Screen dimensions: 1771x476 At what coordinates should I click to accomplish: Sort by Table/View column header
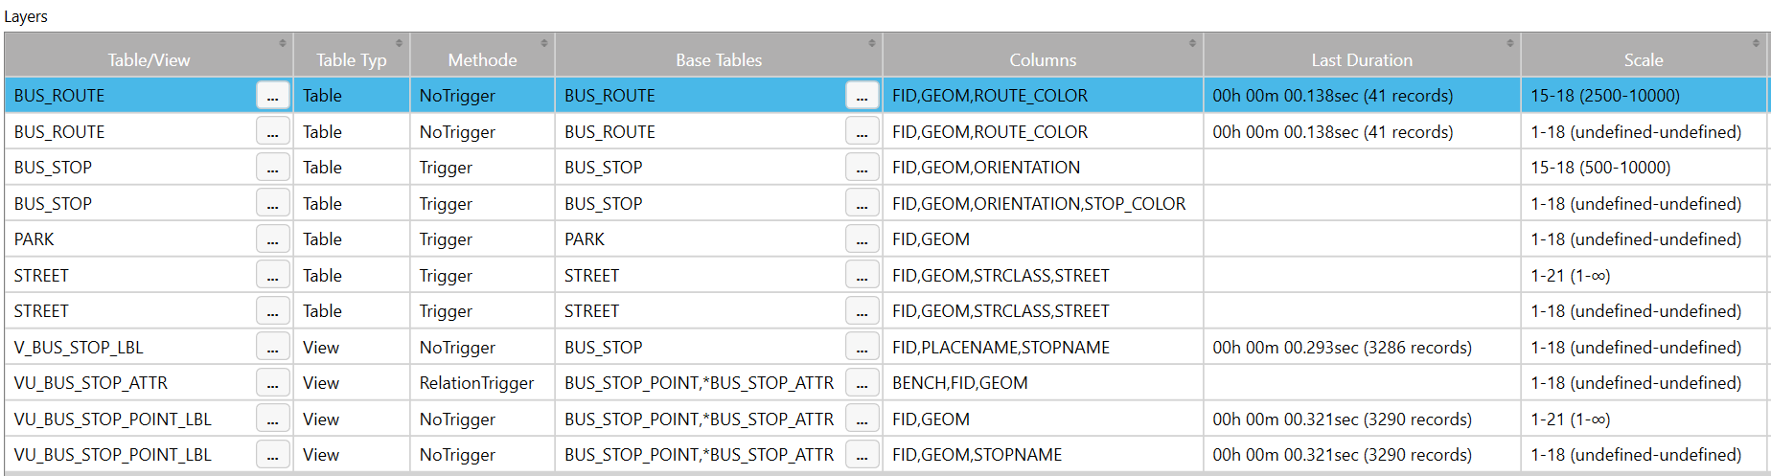[x=149, y=59]
